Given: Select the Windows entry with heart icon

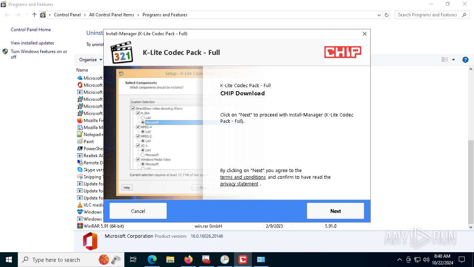Looking at the screenshot, I should [90, 212].
